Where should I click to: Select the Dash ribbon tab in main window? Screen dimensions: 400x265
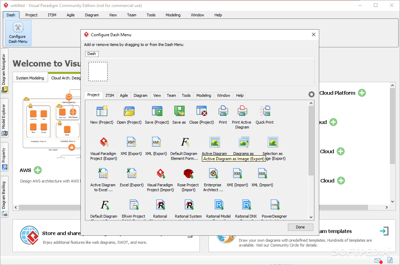[11, 15]
